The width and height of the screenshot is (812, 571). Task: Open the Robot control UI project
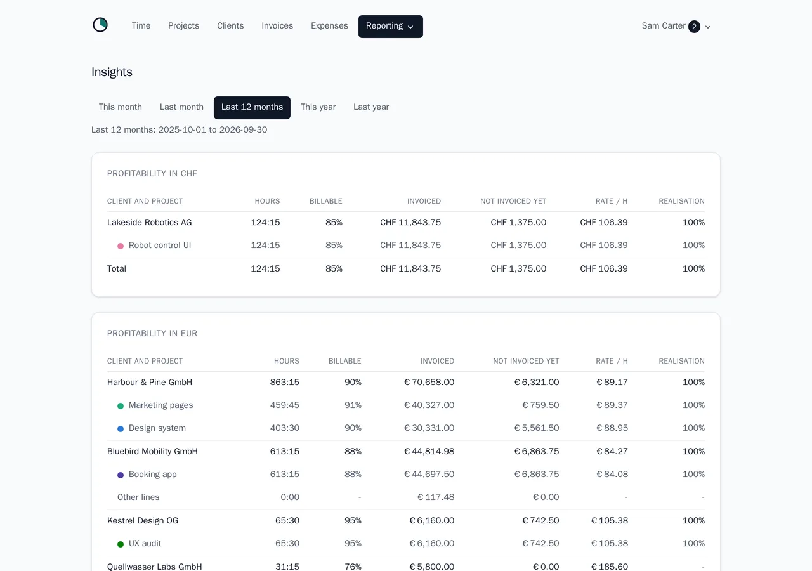pos(160,246)
